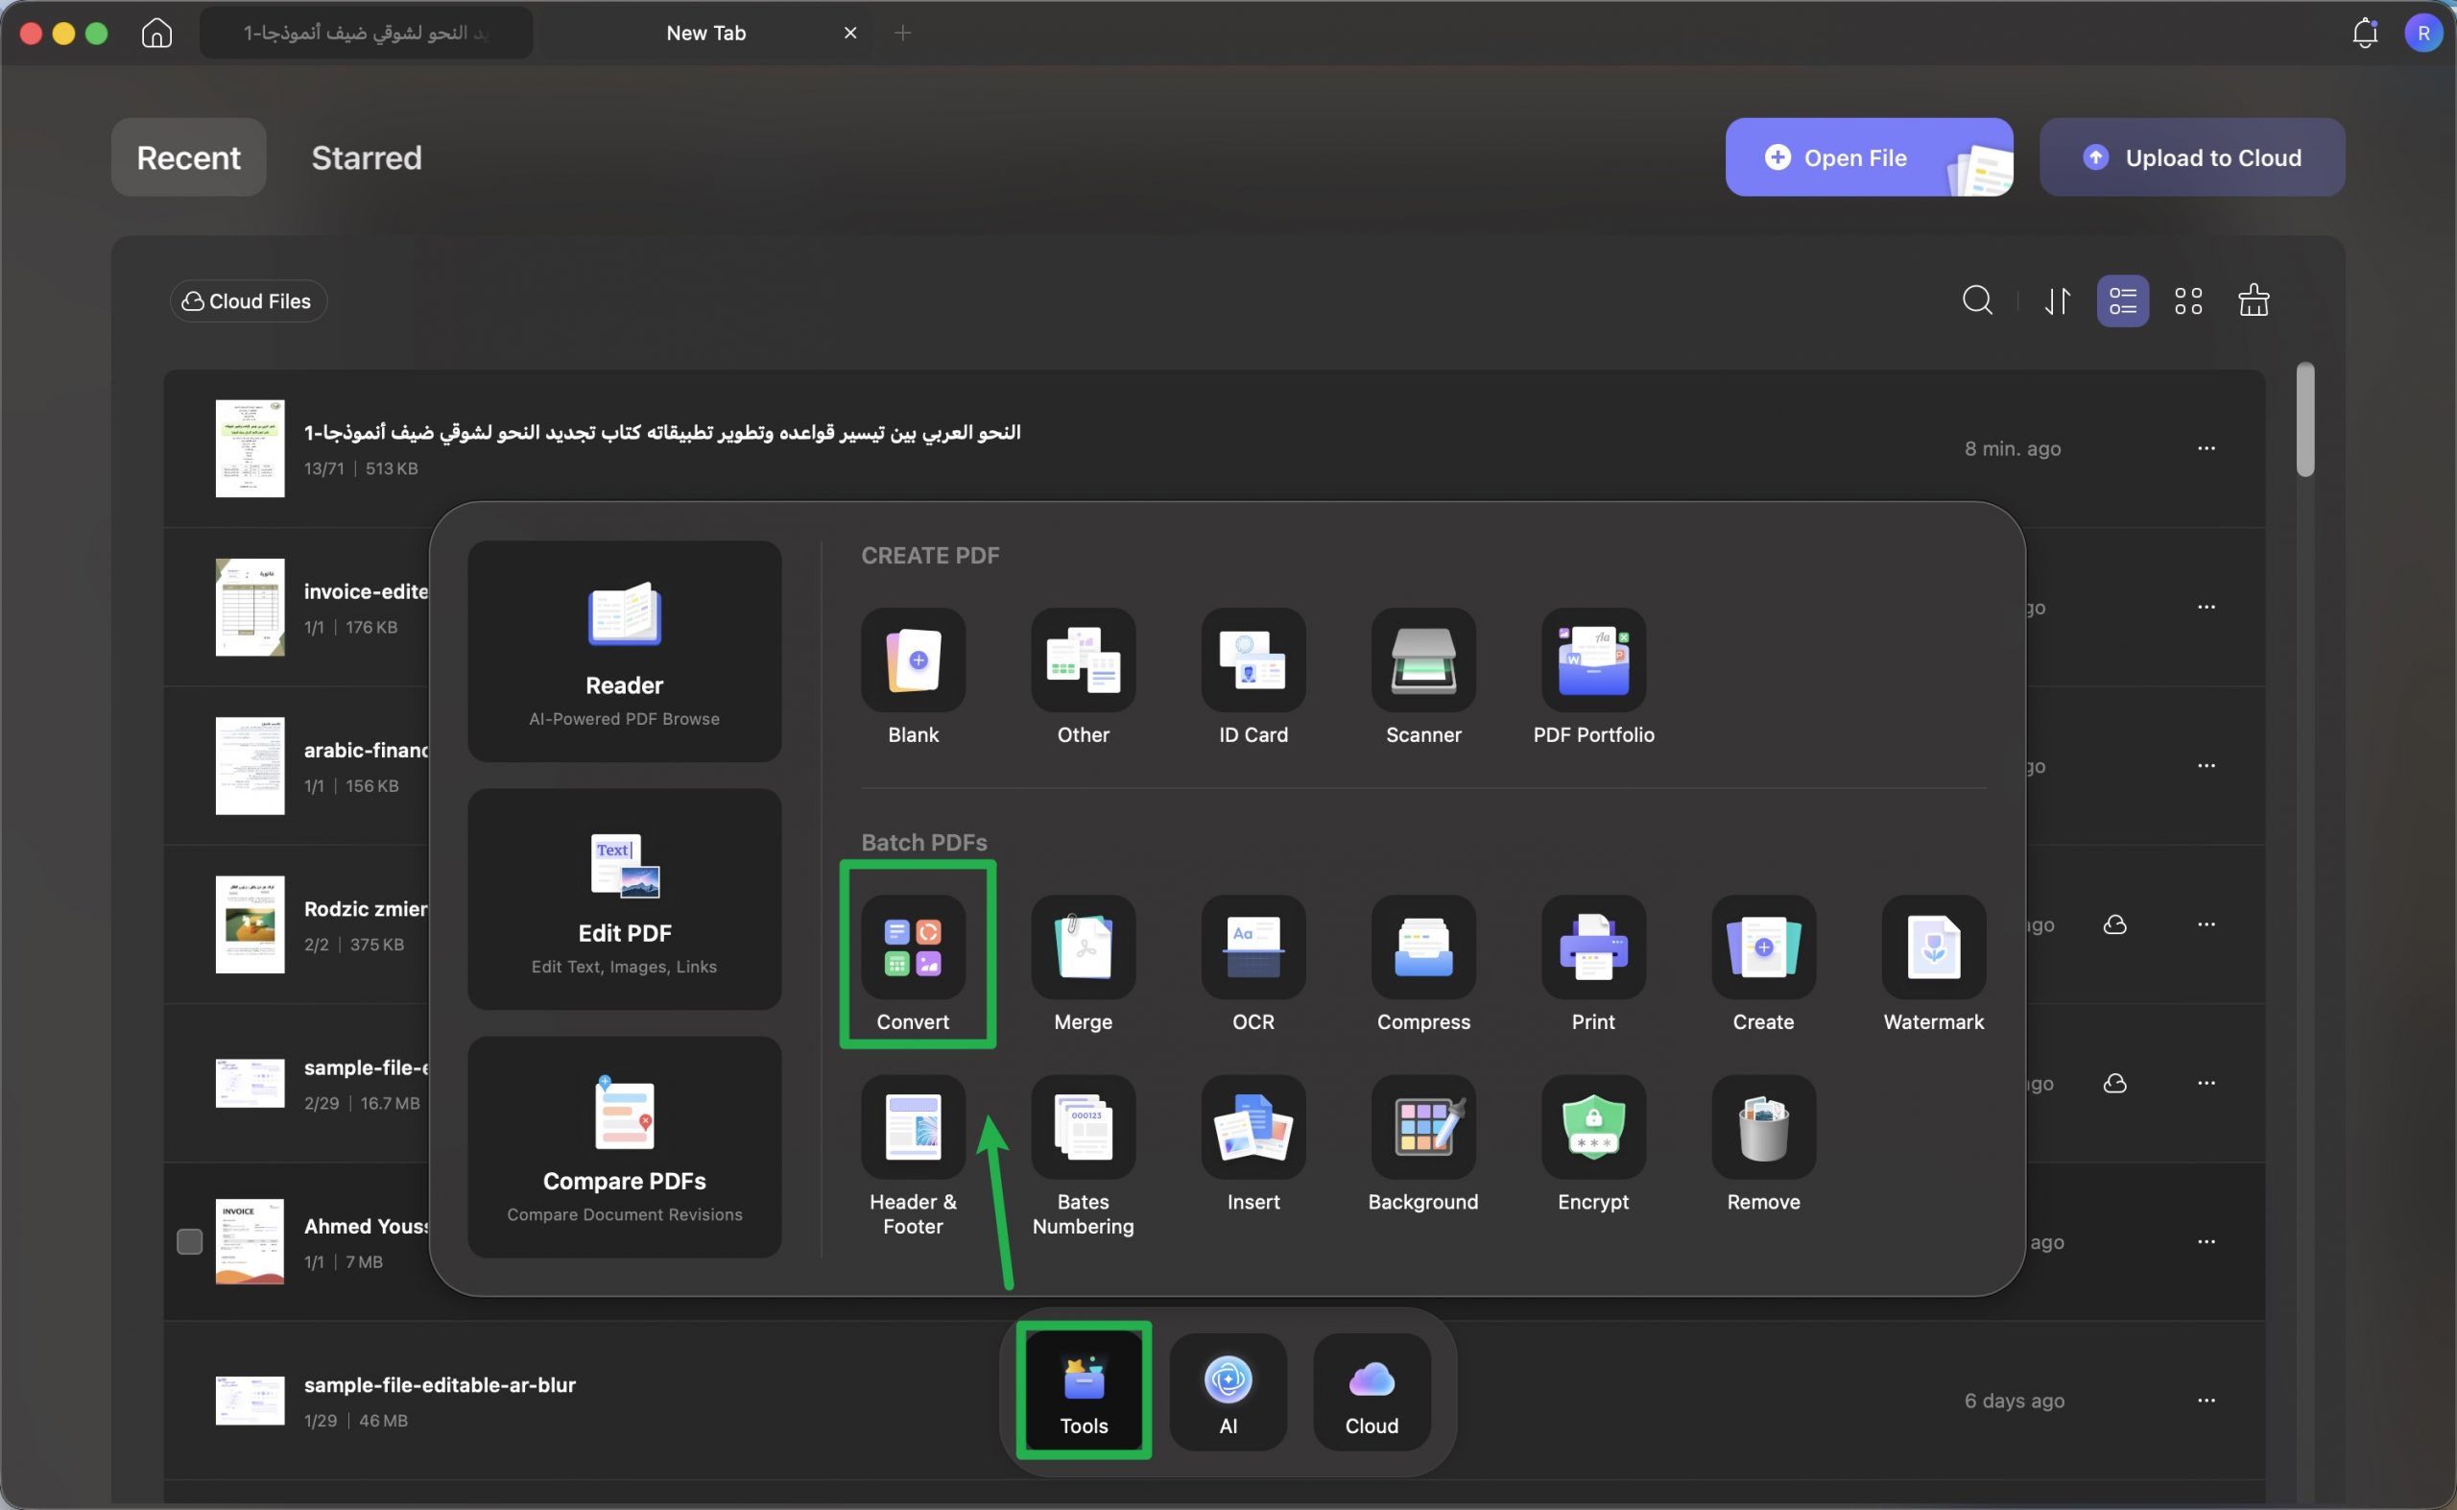Open Cloud from the bottom dock

[x=1372, y=1391]
